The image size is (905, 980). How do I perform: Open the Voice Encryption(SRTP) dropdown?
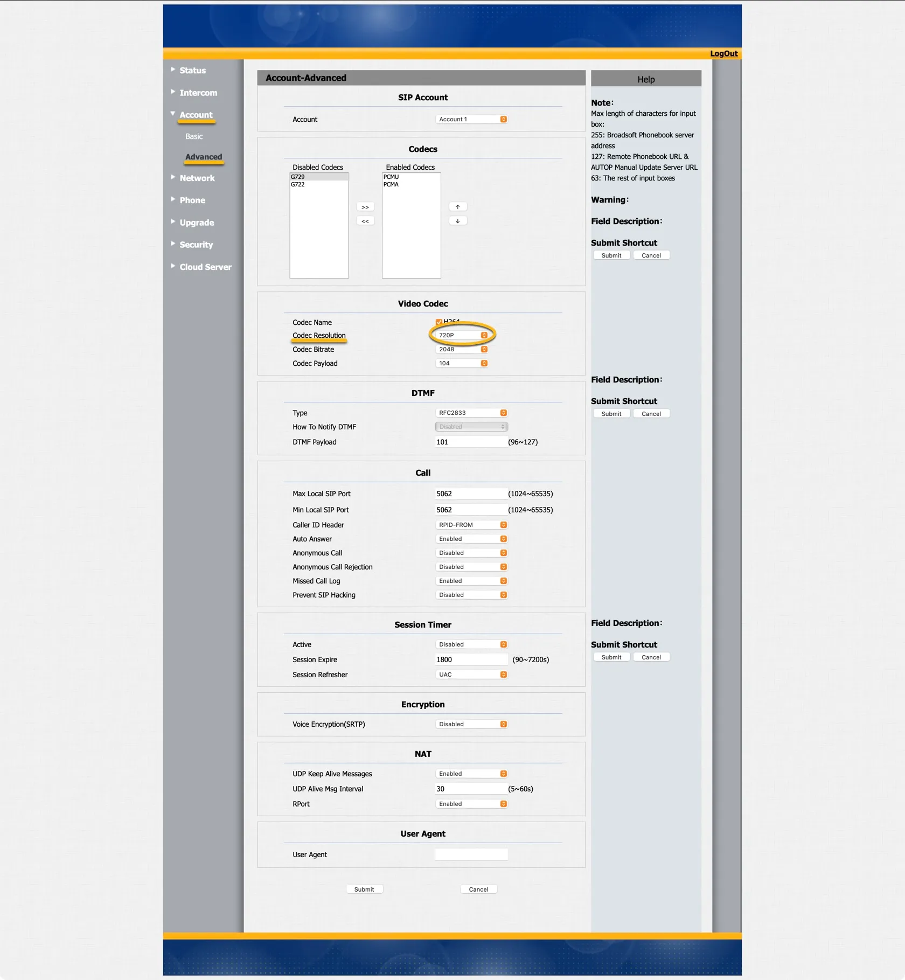coord(471,724)
